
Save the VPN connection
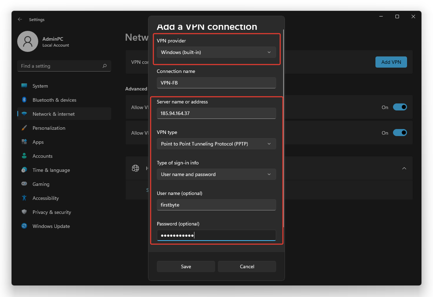(x=186, y=266)
